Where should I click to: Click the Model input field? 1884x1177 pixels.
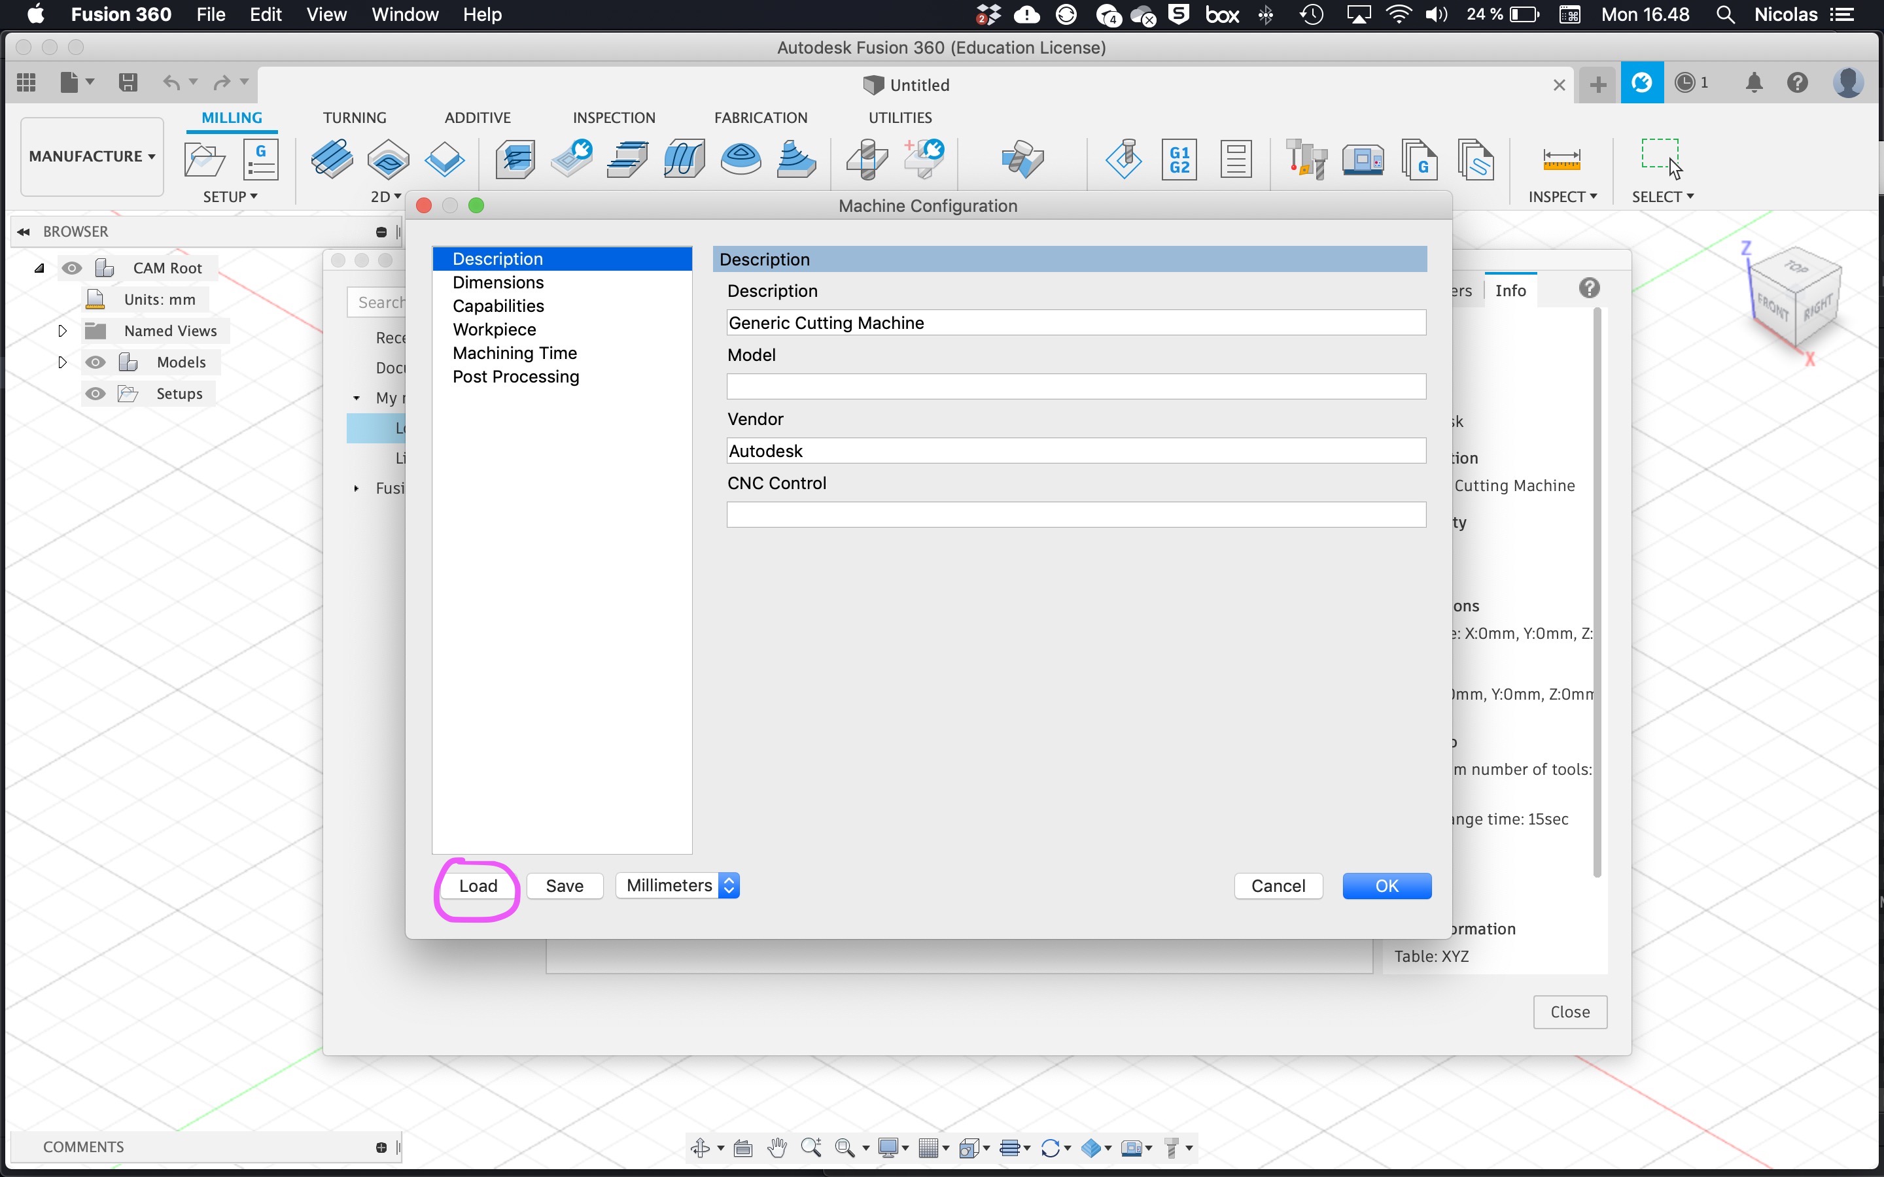point(1076,387)
